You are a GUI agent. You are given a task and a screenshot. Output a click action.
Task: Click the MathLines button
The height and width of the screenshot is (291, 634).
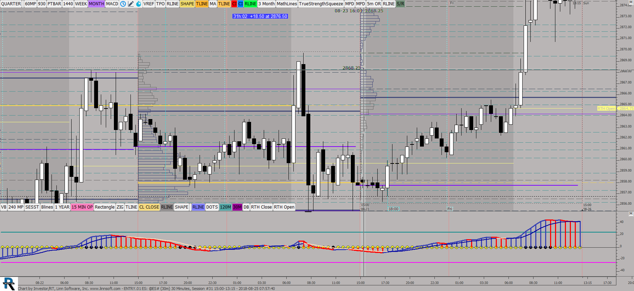[x=287, y=4]
